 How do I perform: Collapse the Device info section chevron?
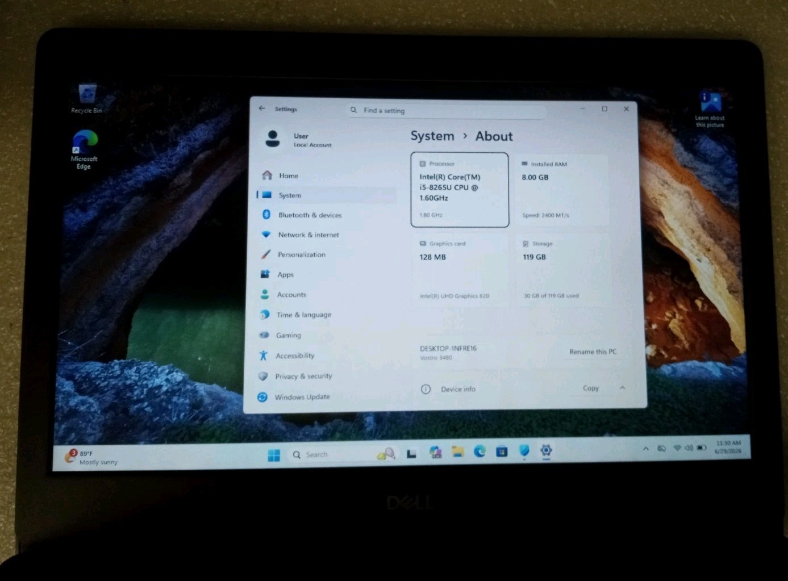(x=622, y=388)
